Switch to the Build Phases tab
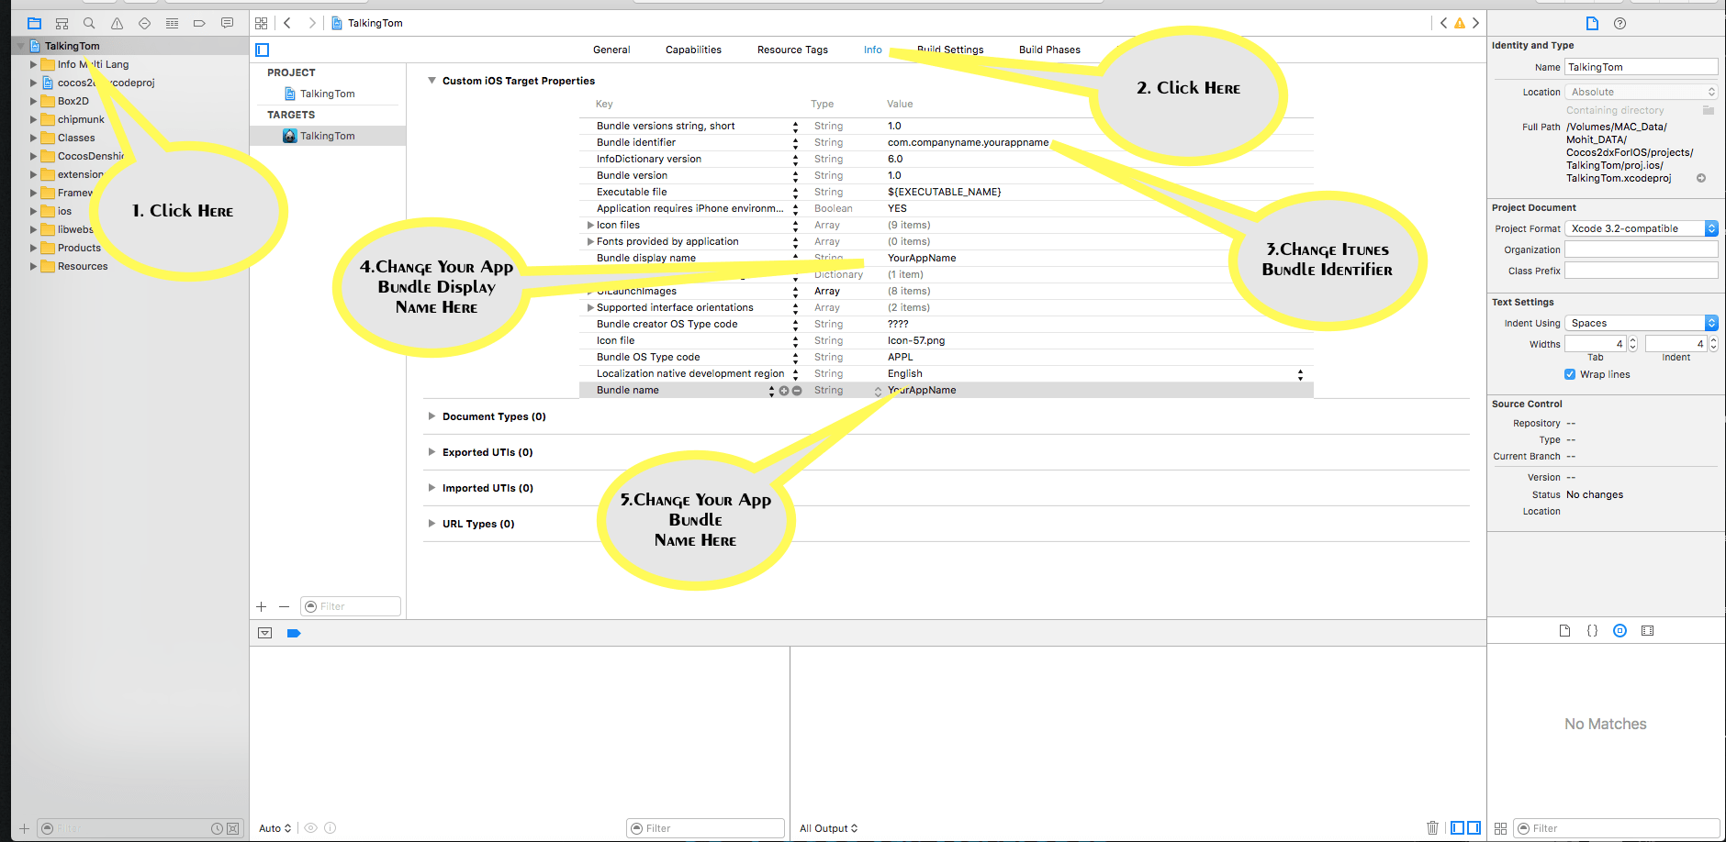 (x=1049, y=50)
